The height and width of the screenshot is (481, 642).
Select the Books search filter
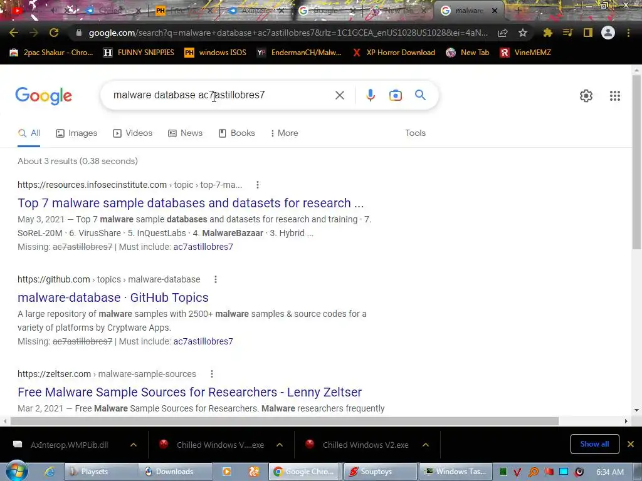click(x=236, y=133)
